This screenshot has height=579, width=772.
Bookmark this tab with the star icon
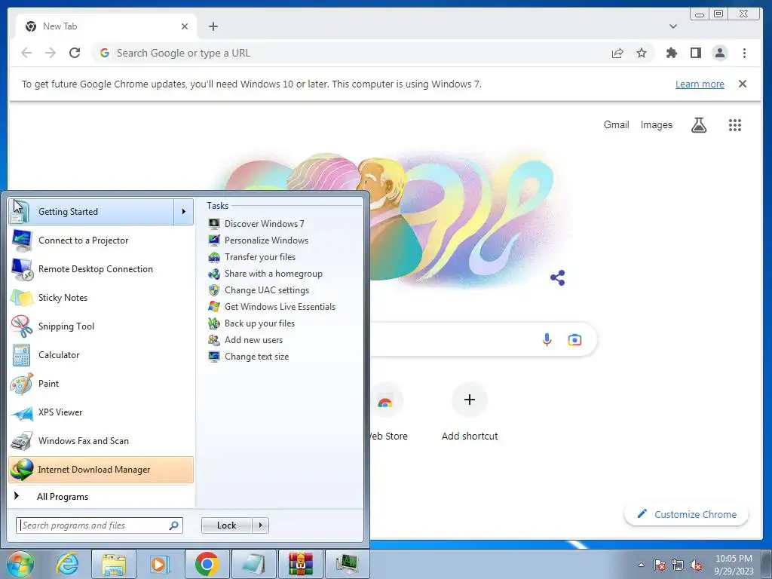641,53
